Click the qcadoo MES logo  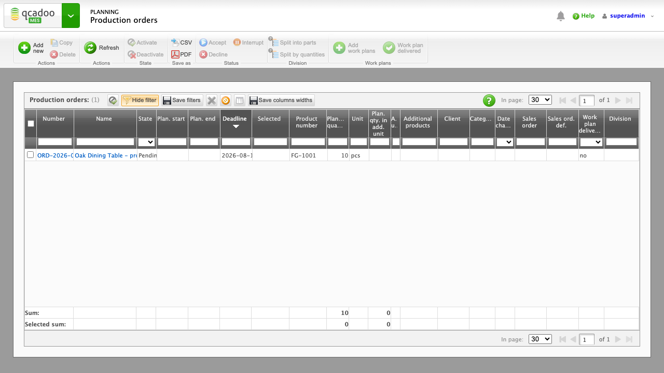point(33,16)
